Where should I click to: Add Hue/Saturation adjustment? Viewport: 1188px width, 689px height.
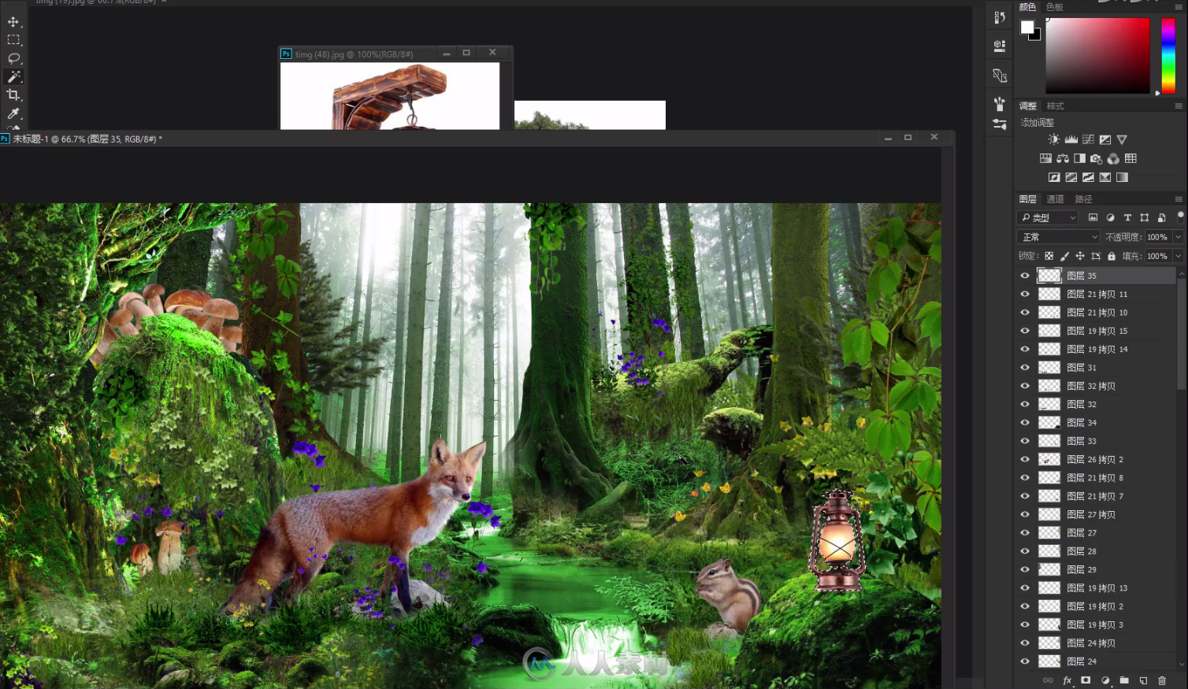1045,158
